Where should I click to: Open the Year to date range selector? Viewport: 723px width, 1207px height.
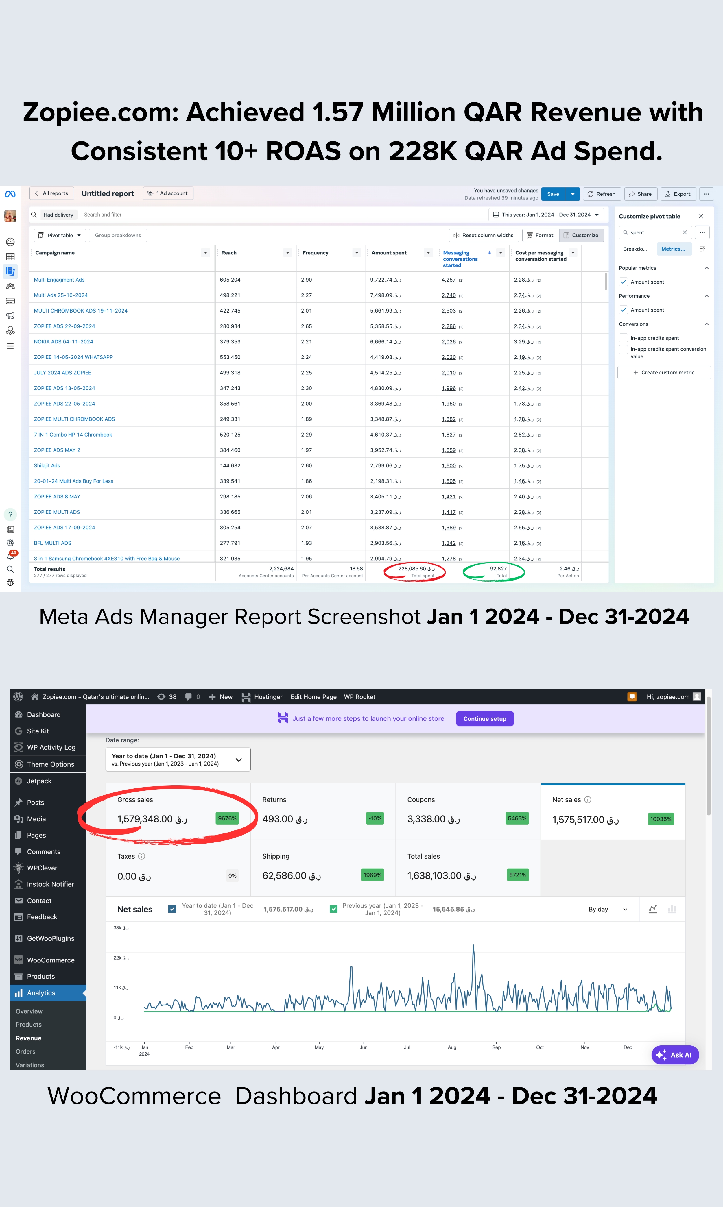point(178,759)
